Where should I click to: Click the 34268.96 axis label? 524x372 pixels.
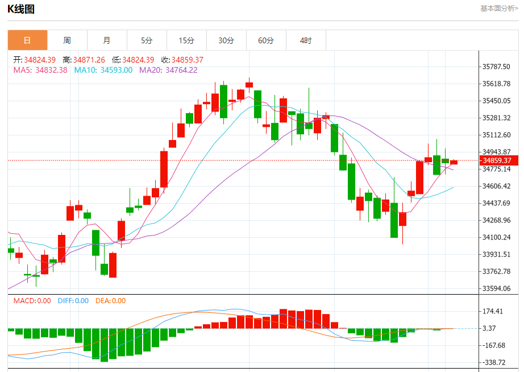coord(496,220)
